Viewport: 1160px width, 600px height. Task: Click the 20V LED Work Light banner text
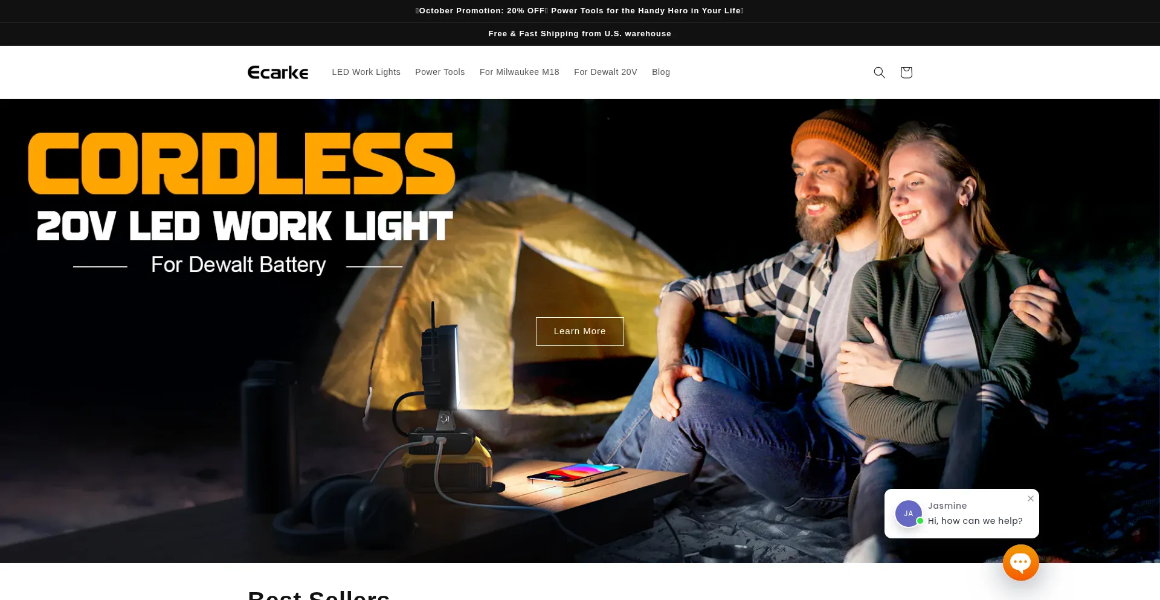(x=245, y=225)
